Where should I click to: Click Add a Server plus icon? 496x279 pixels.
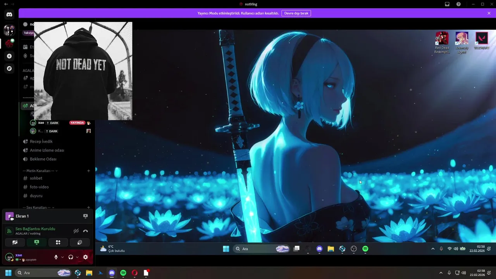tap(9, 56)
